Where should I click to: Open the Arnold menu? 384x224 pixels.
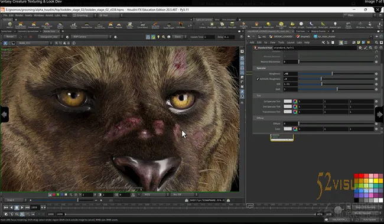point(49,15)
